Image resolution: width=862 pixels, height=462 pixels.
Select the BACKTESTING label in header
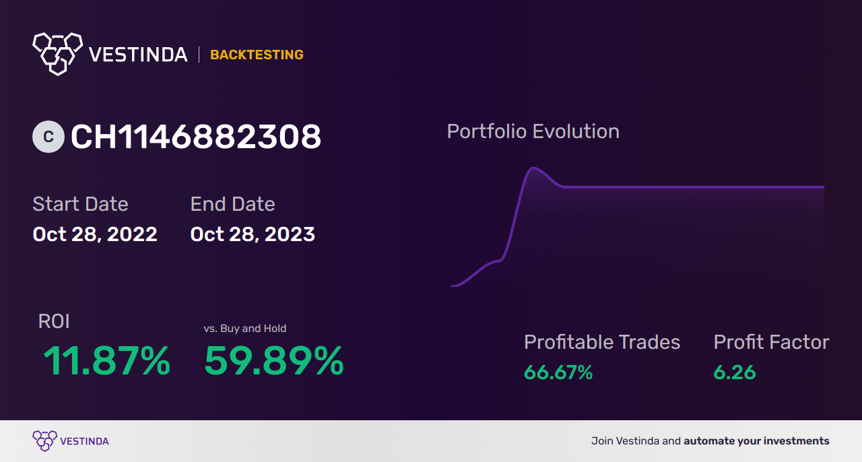point(257,55)
